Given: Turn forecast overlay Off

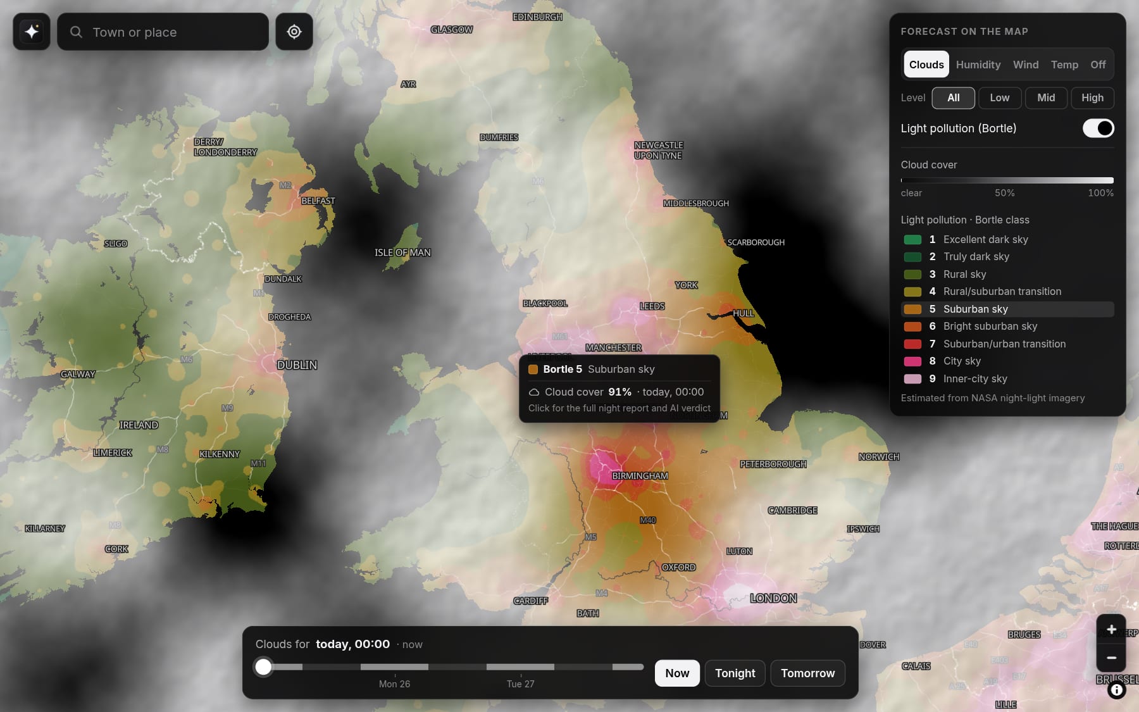Looking at the screenshot, I should (1098, 65).
